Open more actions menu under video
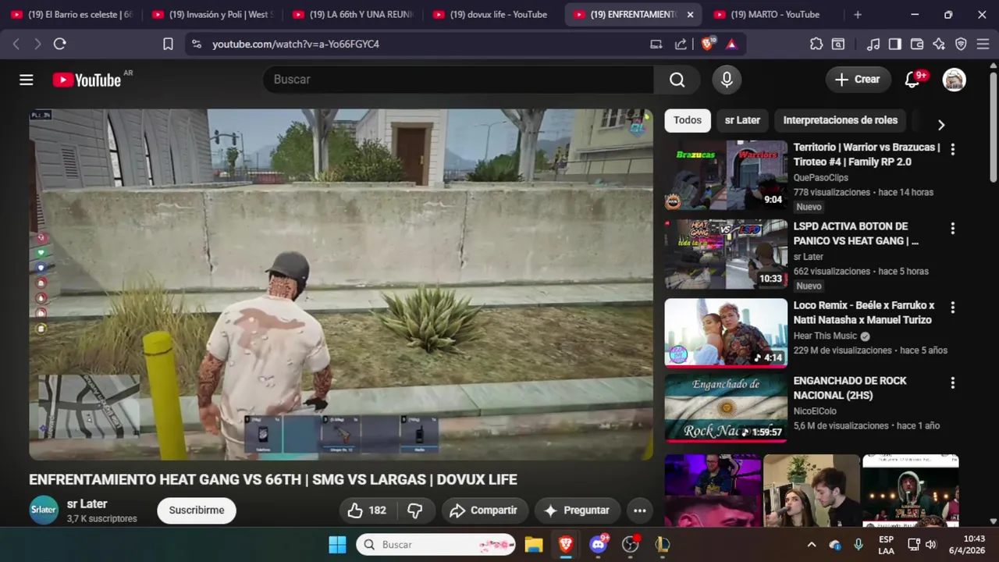 click(x=640, y=510)
